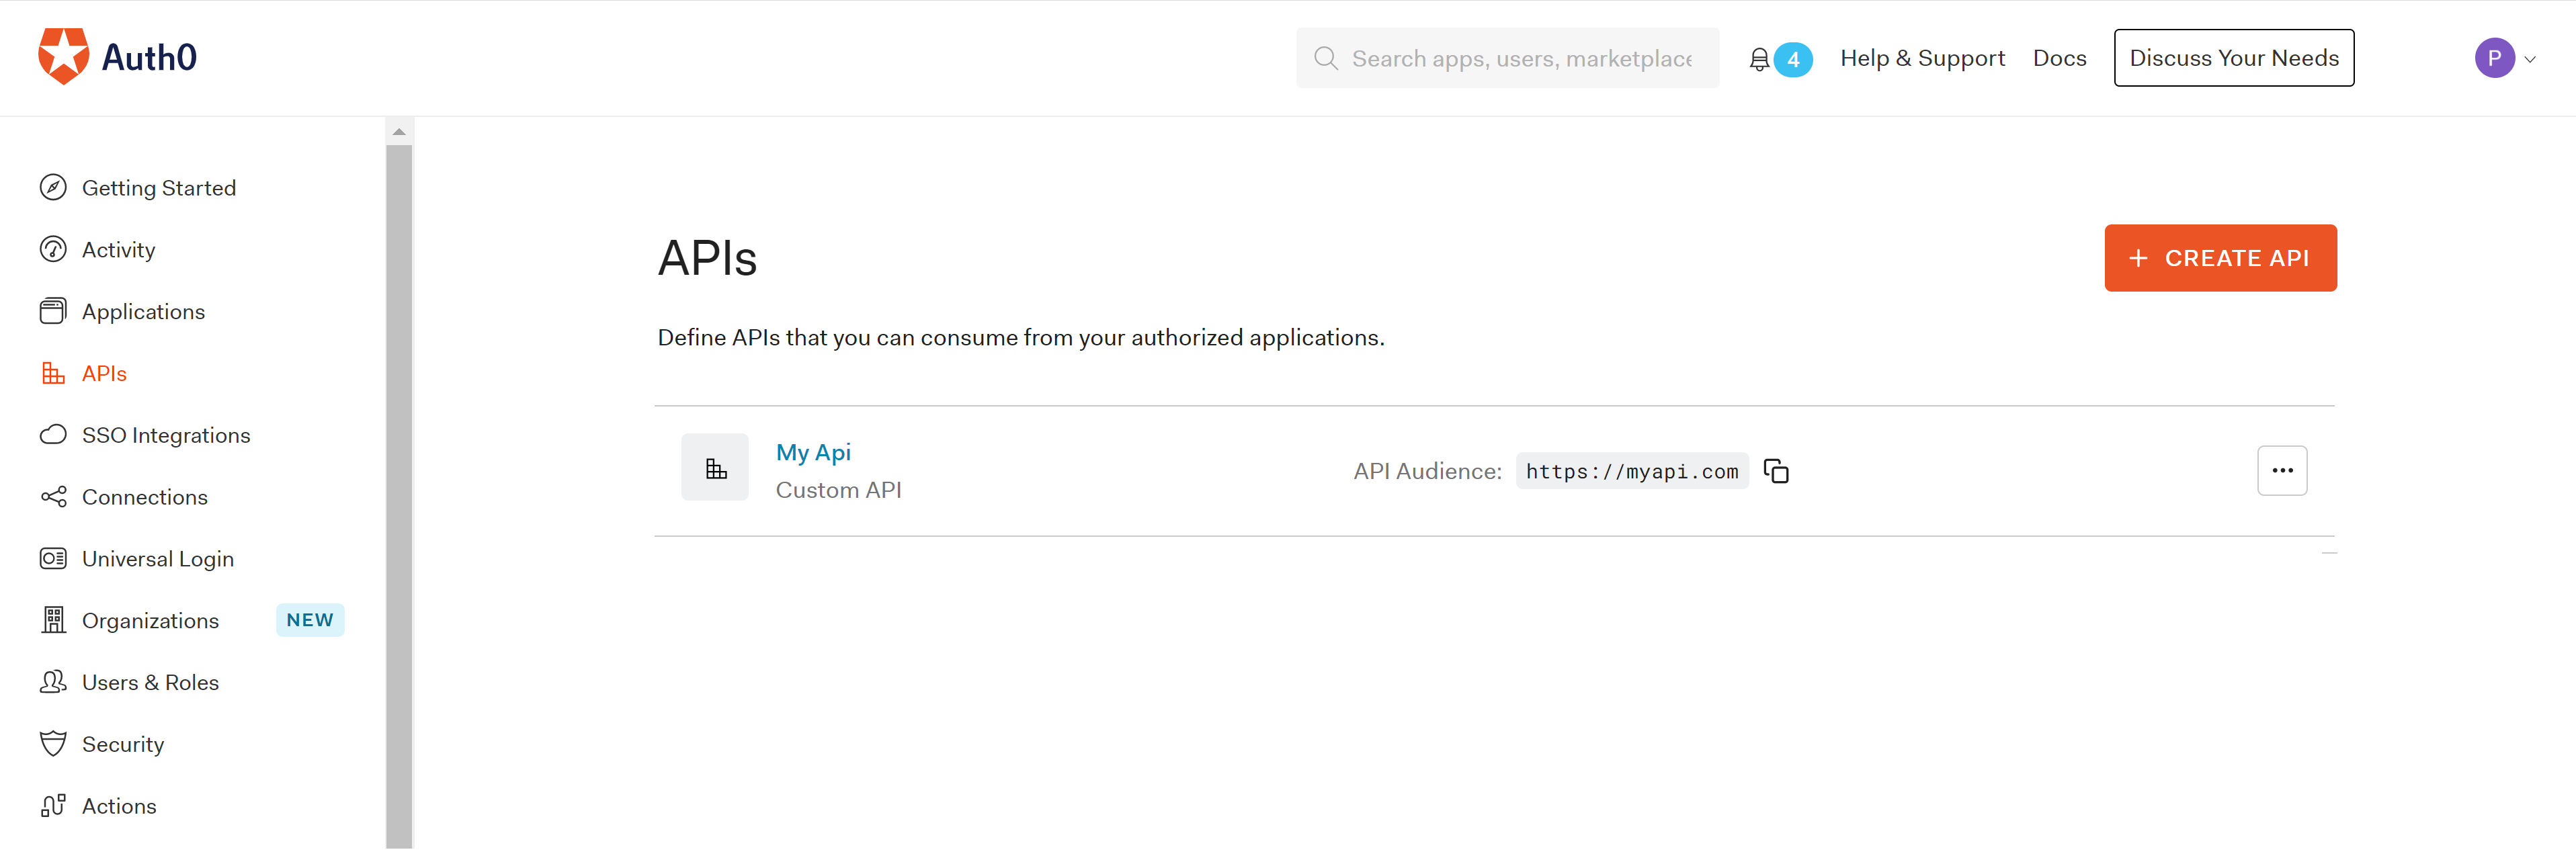Open Applications in the sidebar
The height and width of the screenshot is (858, 2576).
coord(143,312)
